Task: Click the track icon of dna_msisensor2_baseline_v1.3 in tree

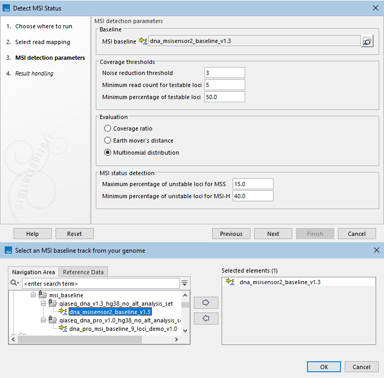Action: pos(63,311)
